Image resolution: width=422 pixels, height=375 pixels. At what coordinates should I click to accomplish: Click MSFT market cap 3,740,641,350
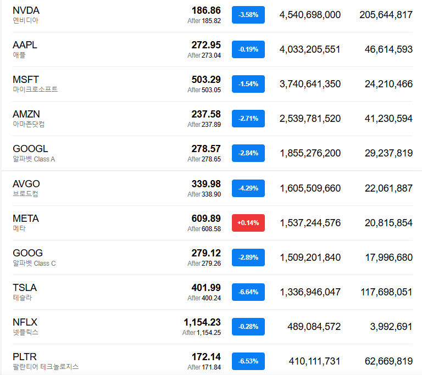(x=310, y=84)
